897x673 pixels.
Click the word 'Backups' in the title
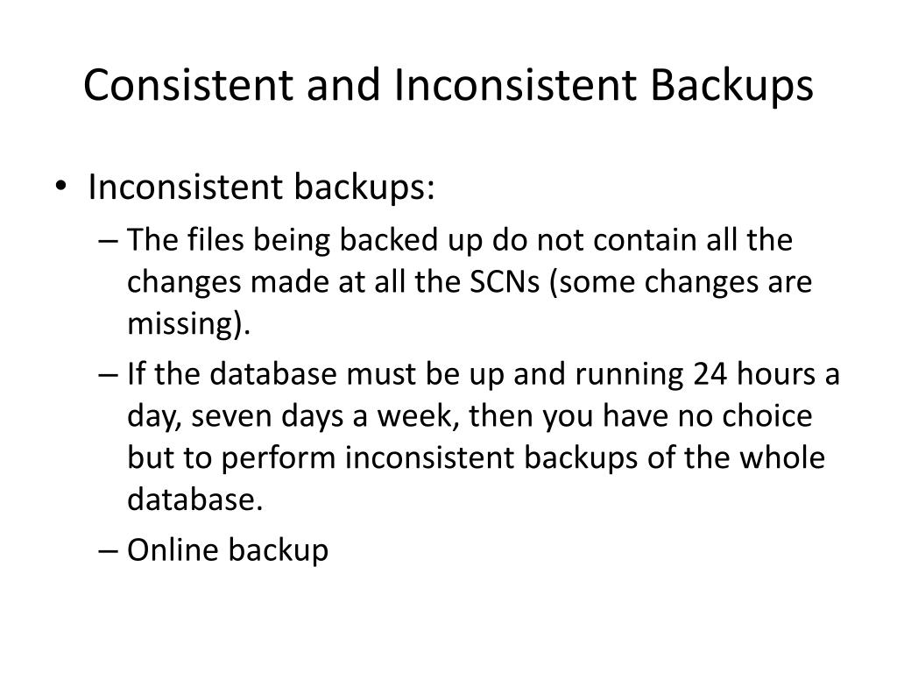731,86
